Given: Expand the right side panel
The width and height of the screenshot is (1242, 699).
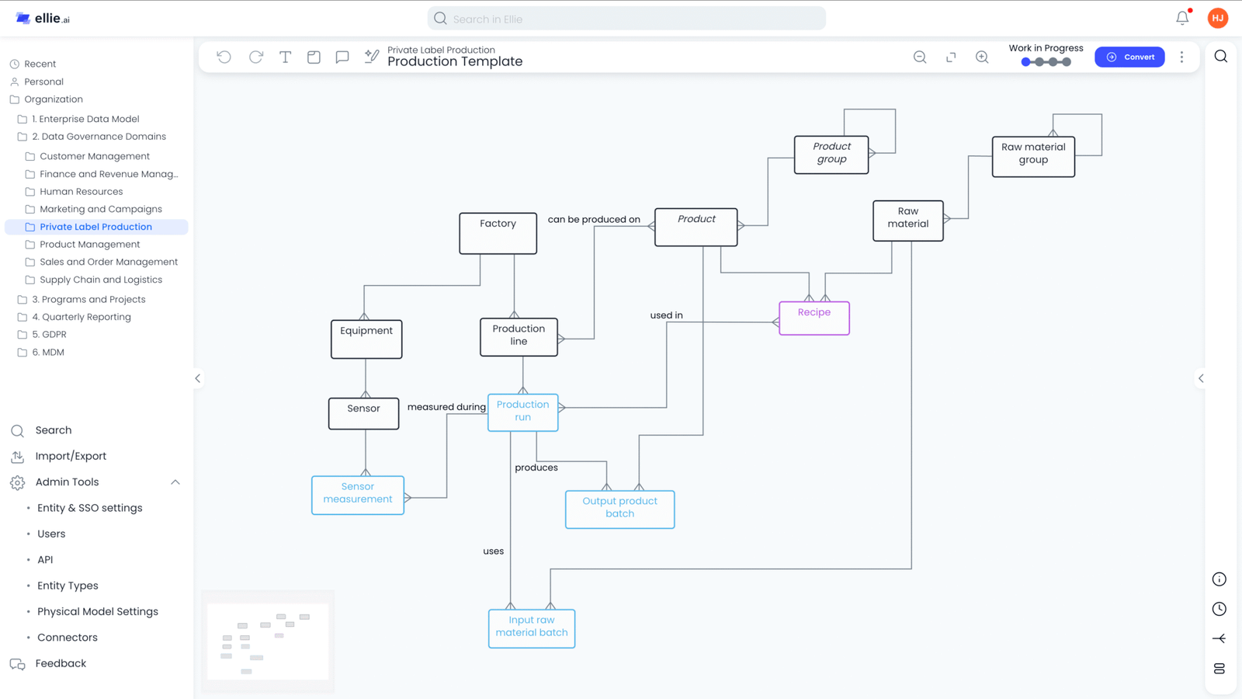Looking at the screenshot, I should (x=1201, y=378).
